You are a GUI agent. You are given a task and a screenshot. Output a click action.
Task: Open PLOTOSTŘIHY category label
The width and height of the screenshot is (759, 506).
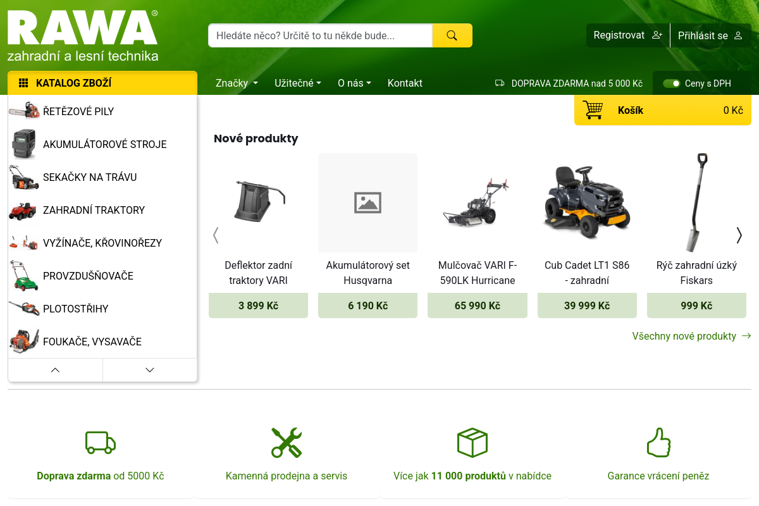pyautogui.click(x=76, y=309)
